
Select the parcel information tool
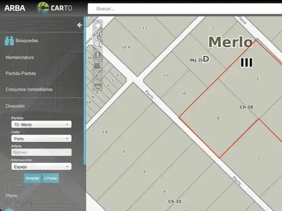[98, 55]
